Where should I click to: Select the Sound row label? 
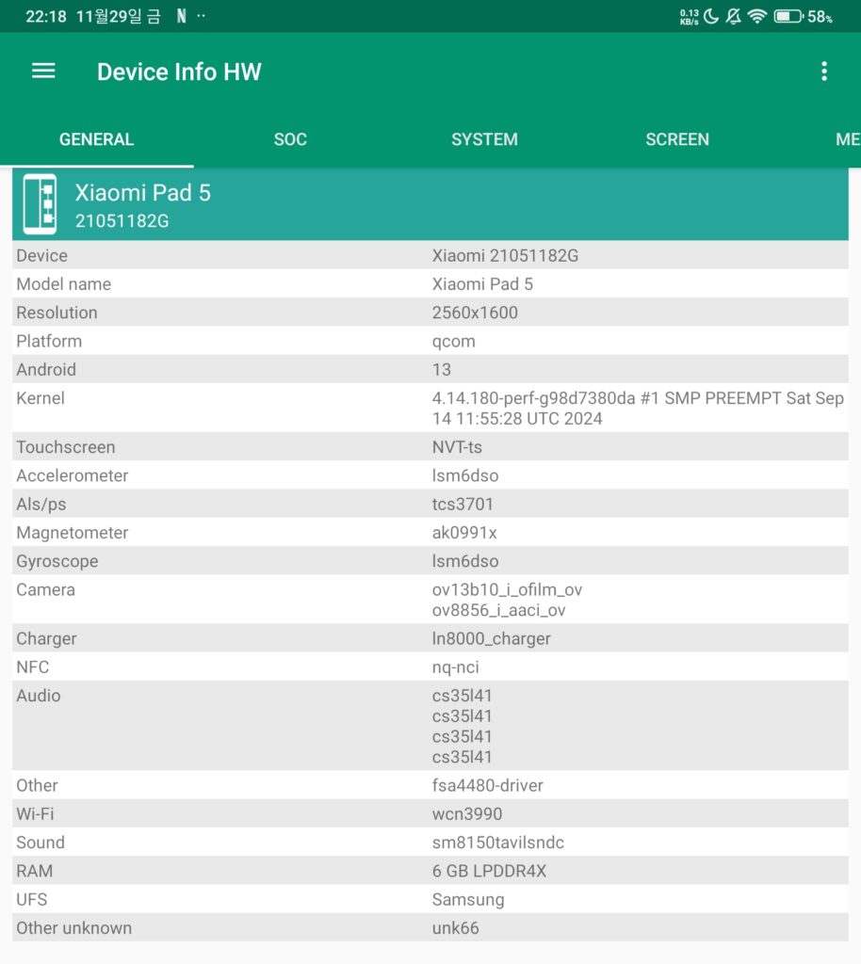pyautogui.click(x=40, y=843)
